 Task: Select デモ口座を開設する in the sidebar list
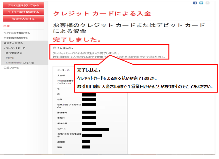coord(16,38)
